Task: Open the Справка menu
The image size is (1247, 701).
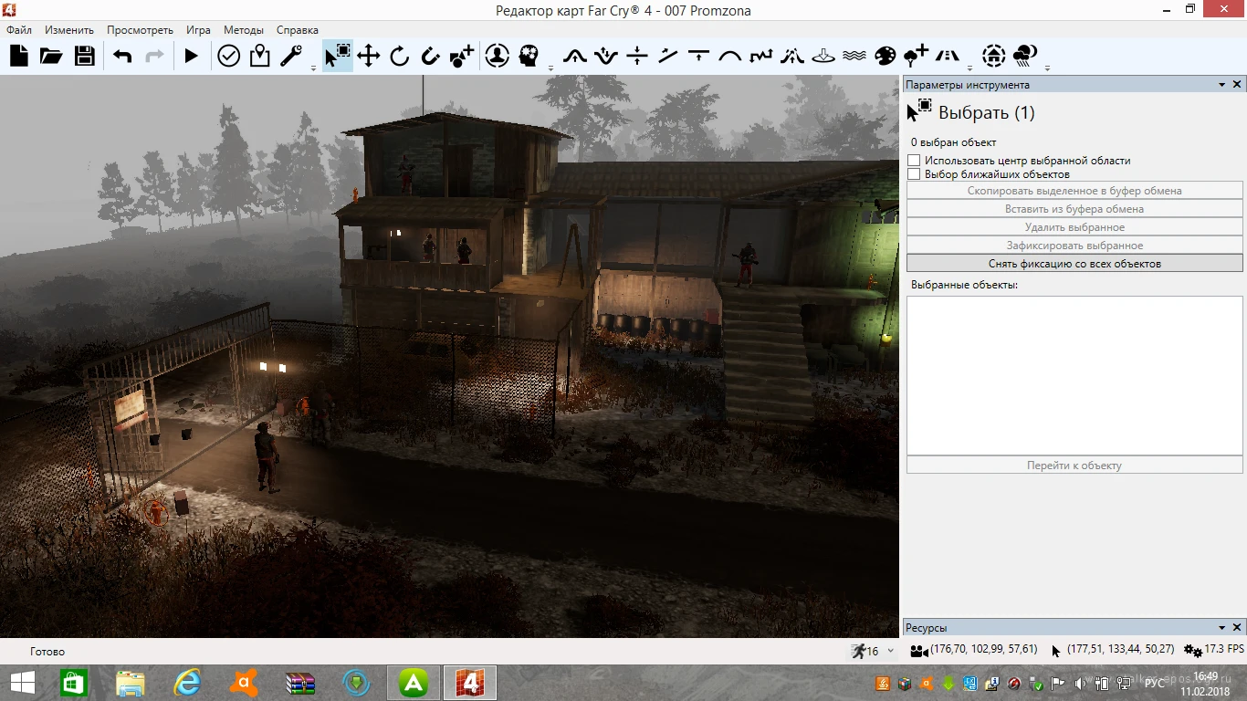Action: click(298, 30)
